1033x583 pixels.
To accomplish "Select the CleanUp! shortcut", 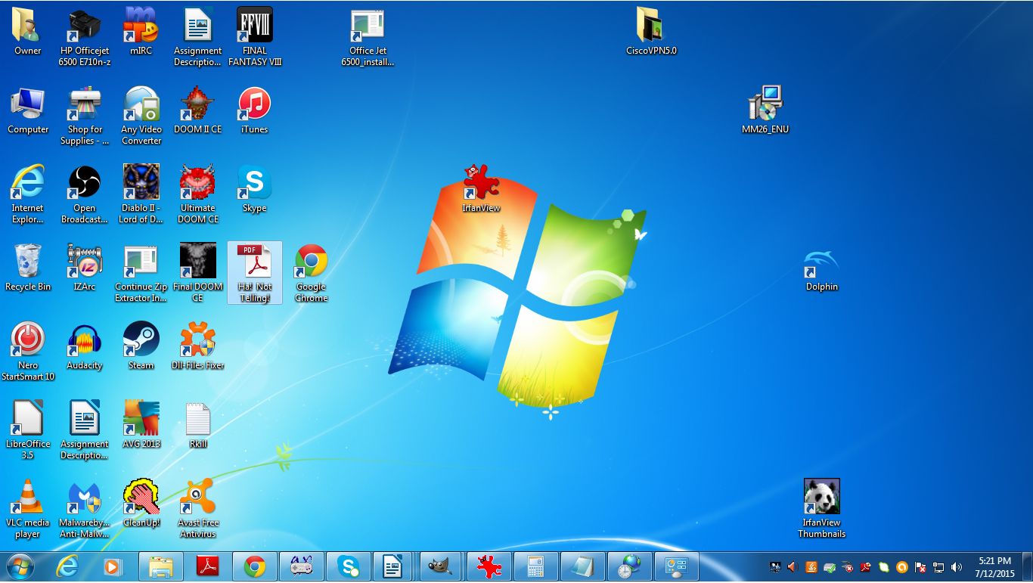I will [141, 504].
